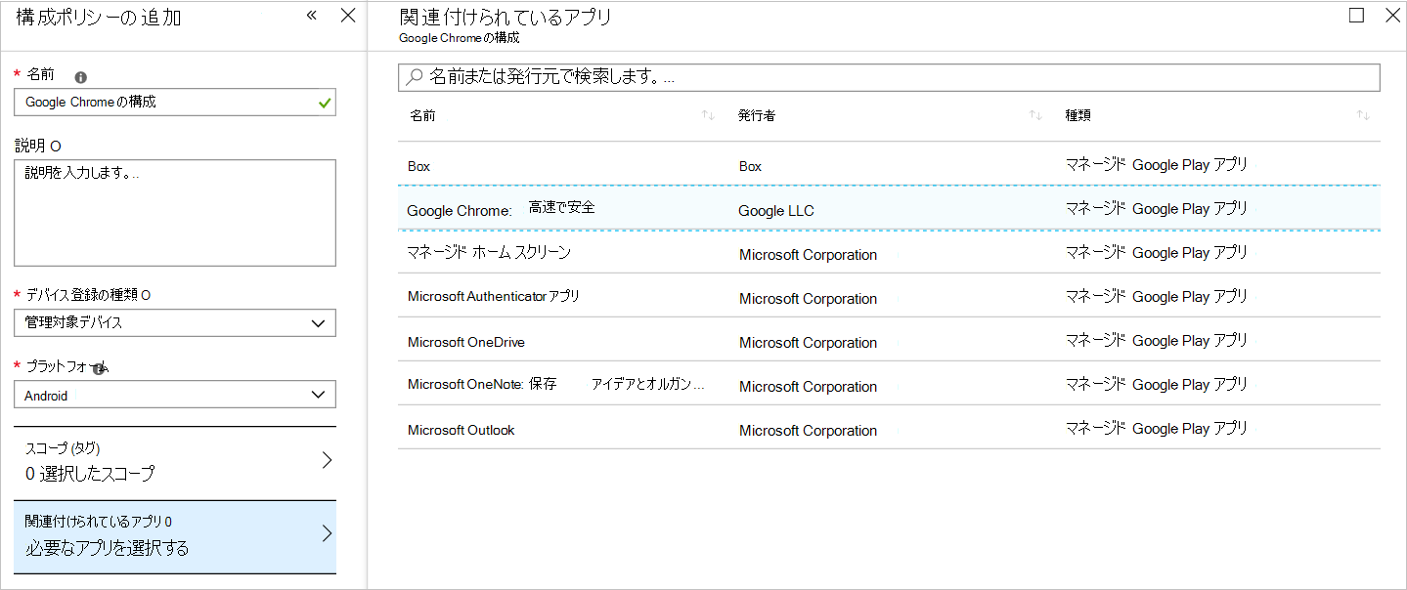Edit the Google Chromeの構成 name field
The width and height of the screenshot is (1407, 590).
point(175,103)
